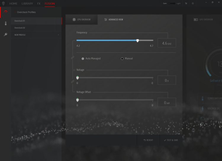The width and height of the screenshot is (222, 161).
Task: Click the 0 mV offset value box
Action: (167, 102)
